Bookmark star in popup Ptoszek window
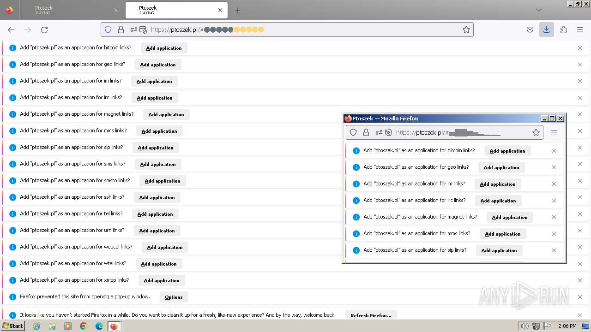 coord(536,132)
